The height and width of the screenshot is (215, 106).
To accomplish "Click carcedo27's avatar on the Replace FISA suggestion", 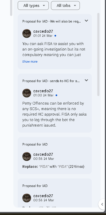I will click(27, 157).
